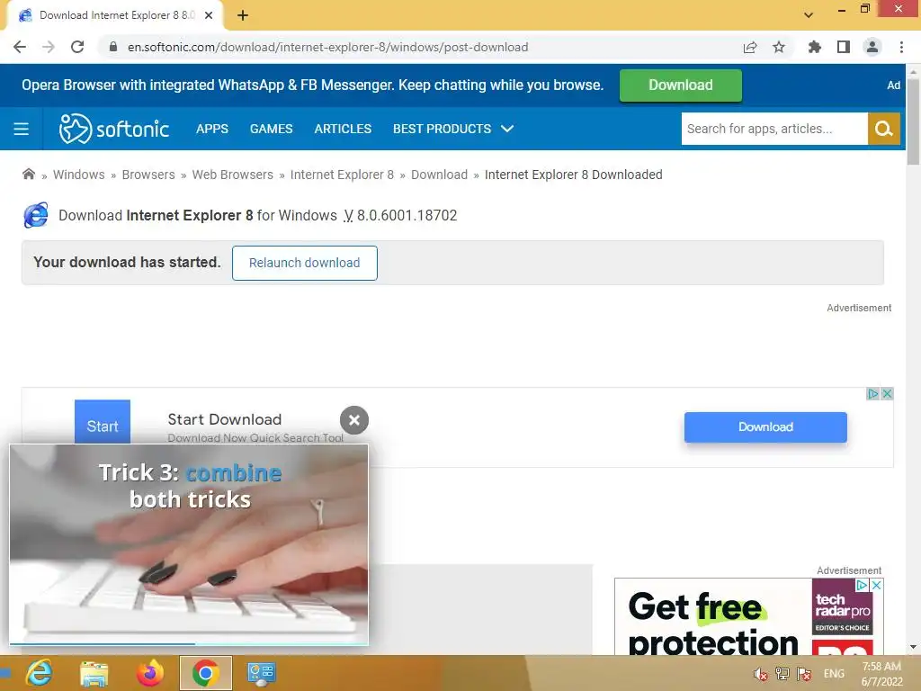The width and height of the screenshot is (921, 691).
Task: Open the Action Center flag icon
Action: click(804, 674)
